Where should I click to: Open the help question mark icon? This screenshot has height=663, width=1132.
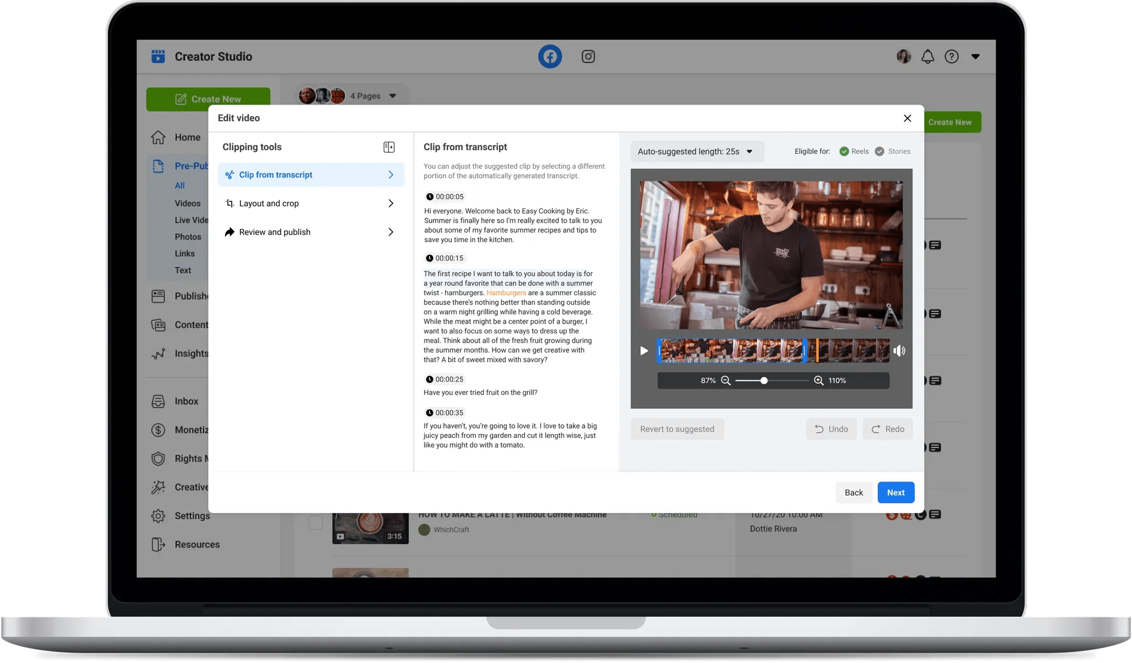[x=951, y=56]
